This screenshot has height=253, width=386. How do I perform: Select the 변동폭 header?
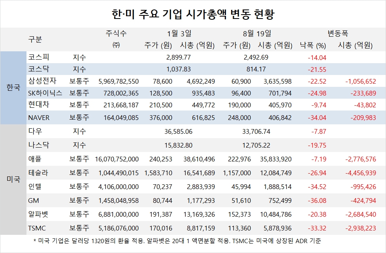pyautogui.click(x=337, y=33)
